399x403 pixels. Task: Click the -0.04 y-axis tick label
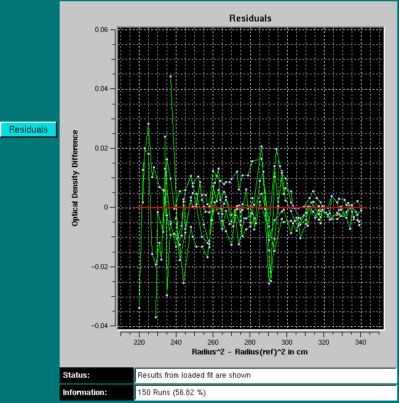click(99, 326)
